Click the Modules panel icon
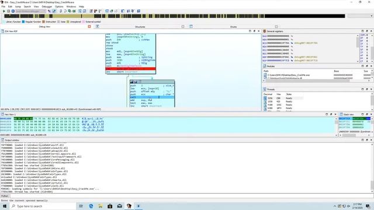 coord(264,66)
